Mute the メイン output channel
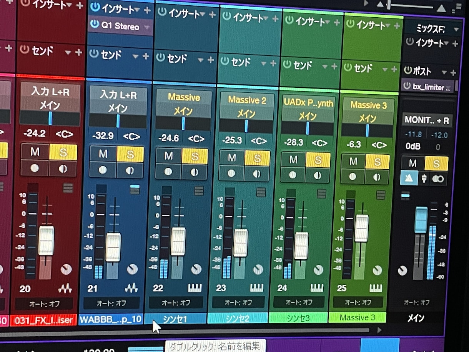Viewport: 469px width, 352px height. (x=412, y=163)
